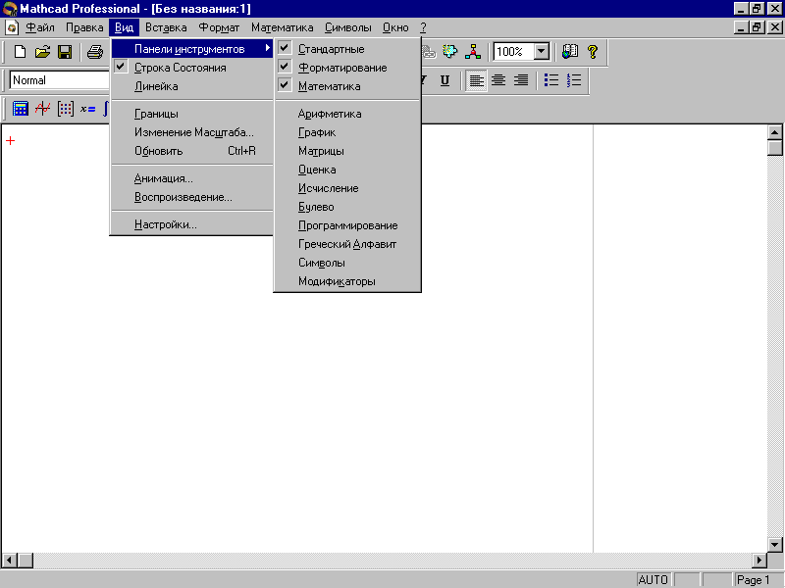785x588 pixels.
Task: Open the Файл menu
Action: pos(39,27)
